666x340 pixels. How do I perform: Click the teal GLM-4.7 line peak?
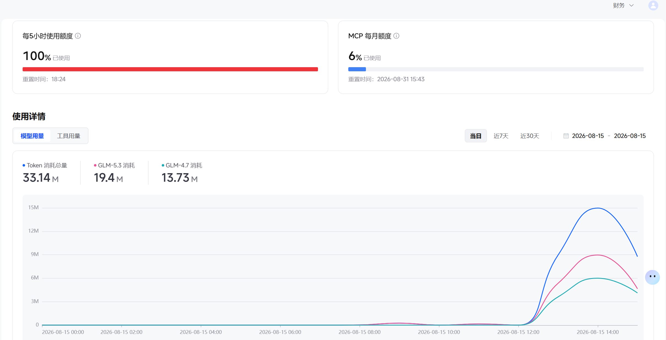pyautogui.click(x=598, y=278)
